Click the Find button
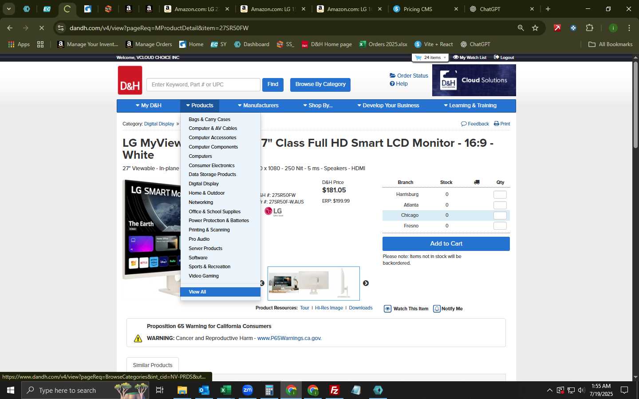639x399 pixels. (x=273, y=85)
